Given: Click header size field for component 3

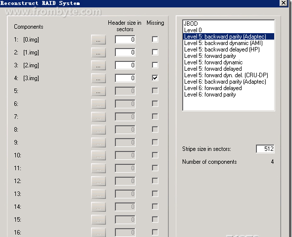Looking at the screenshot, I should (125, 65).
